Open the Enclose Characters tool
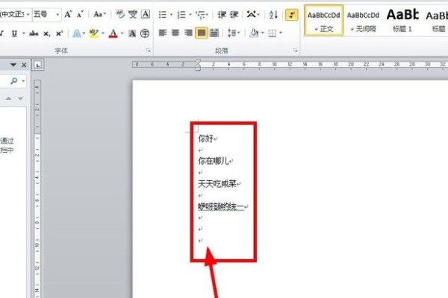This screenshot has width=448, height=298. [x=145, y=34]
